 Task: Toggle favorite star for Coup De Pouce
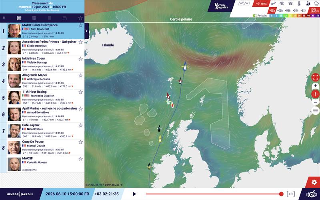click(x=81, y=142)
